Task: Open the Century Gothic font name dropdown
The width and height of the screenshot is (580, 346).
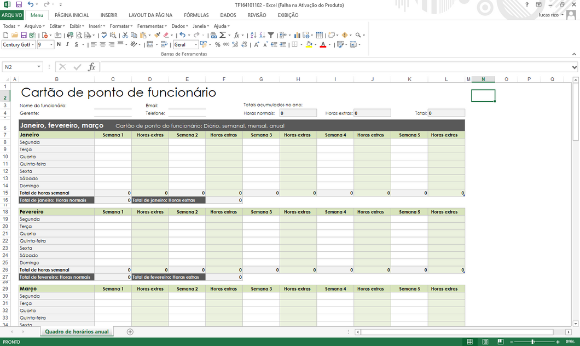Action: 33,45
